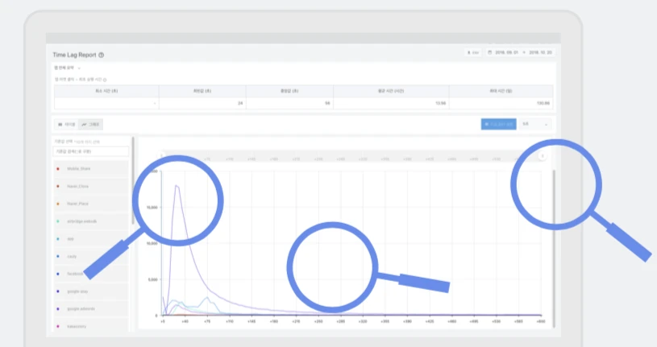This screenshot has height=347, width=657.
Task: Click the blue button above the chart
Action: pos(498,124)
